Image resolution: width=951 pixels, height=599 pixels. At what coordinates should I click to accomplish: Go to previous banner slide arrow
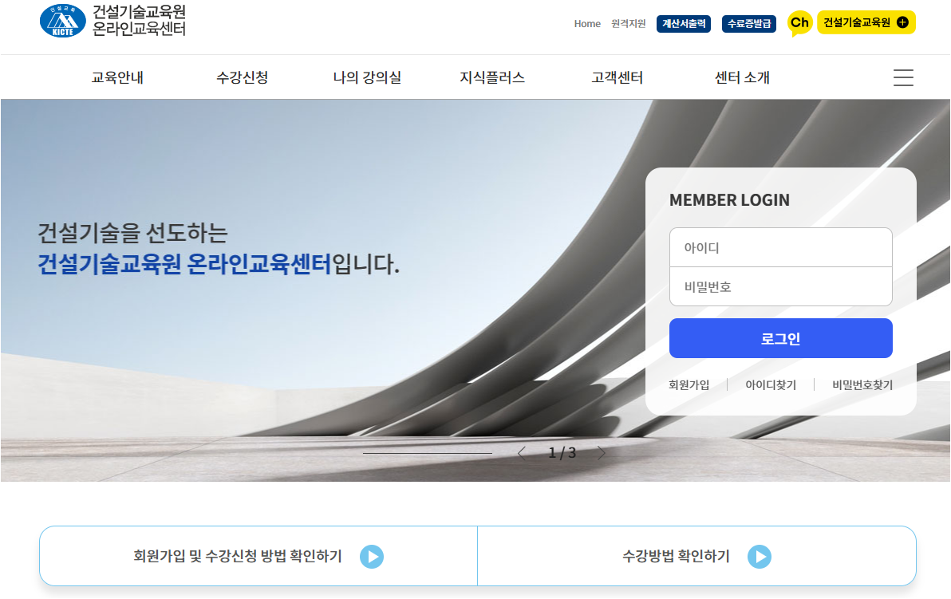[x=522, y=453]
